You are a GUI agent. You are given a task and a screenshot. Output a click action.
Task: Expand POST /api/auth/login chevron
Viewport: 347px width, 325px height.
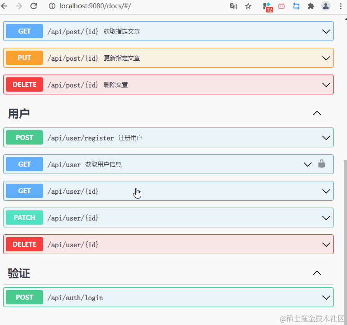click(326, 298)
